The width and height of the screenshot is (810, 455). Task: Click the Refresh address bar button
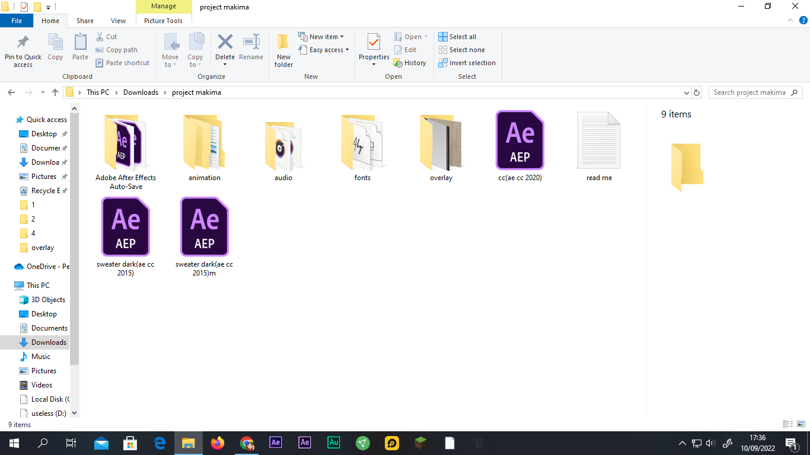pyautogui.click(x=697, y=92)
